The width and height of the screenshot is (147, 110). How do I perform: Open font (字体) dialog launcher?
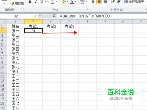coord(87,9)
